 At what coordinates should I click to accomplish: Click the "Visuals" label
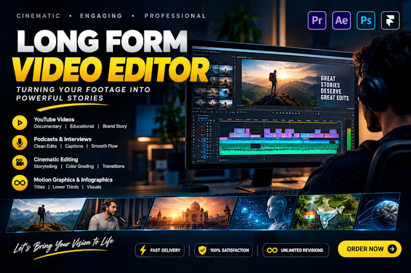point(94,187)
